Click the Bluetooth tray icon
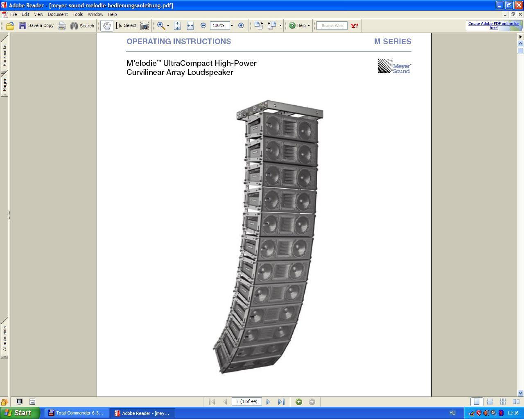This screenshot has width=524, height=419. (501, 413)
